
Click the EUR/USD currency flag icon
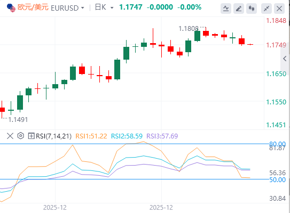pos(11,8)
